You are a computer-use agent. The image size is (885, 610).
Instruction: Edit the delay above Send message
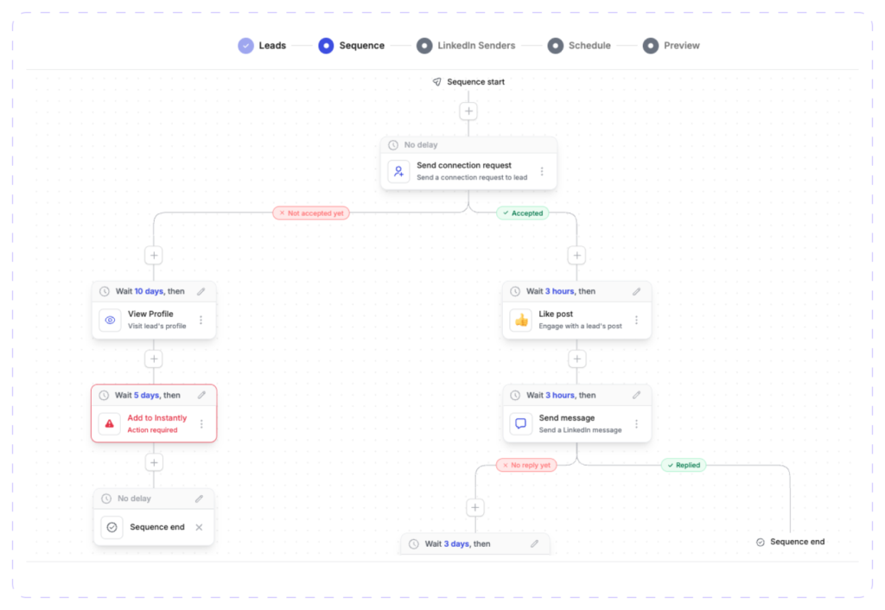(x=637, y=395)
